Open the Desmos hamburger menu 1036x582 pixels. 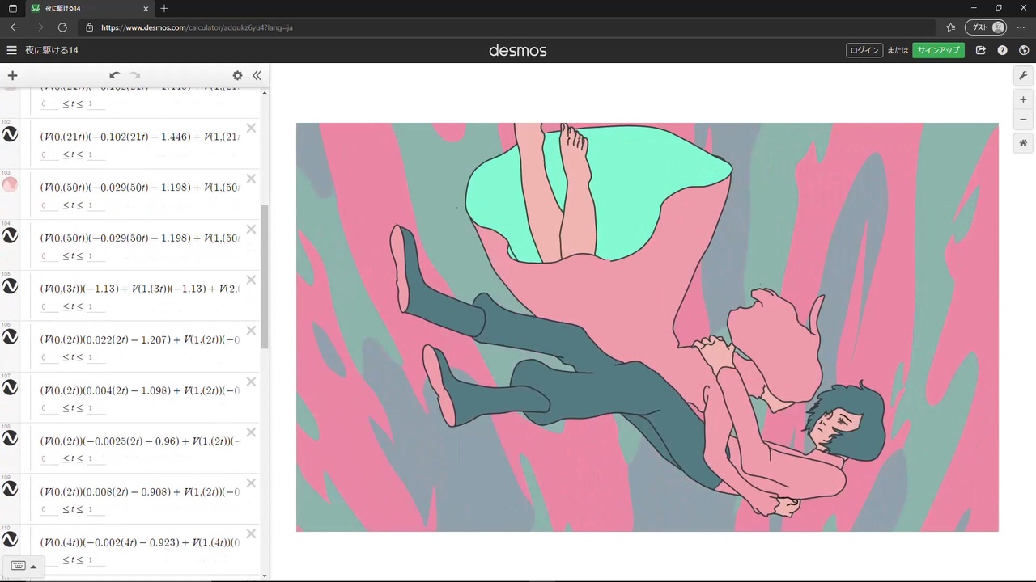click(x=11, y=50)
